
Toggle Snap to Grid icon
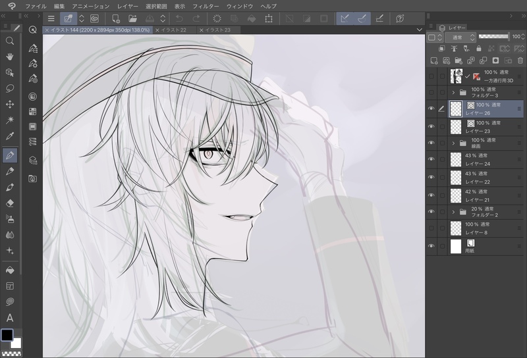[x=379, y=18]
